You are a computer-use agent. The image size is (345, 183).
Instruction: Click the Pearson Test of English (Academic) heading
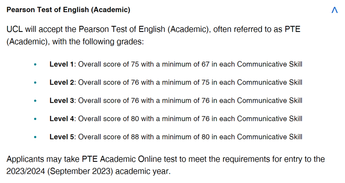click(x=68, y=10)
